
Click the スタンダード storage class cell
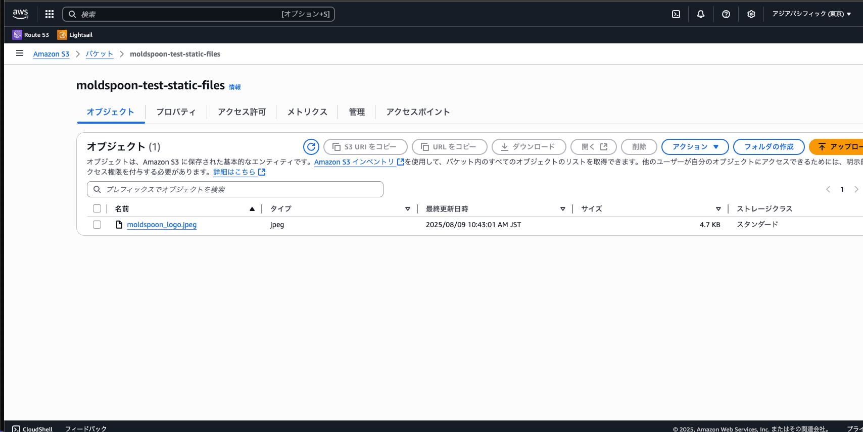pos(757,225)
